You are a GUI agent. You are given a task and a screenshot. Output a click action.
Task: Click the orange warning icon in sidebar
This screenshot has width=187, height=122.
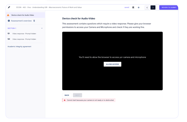coord(8,15)
